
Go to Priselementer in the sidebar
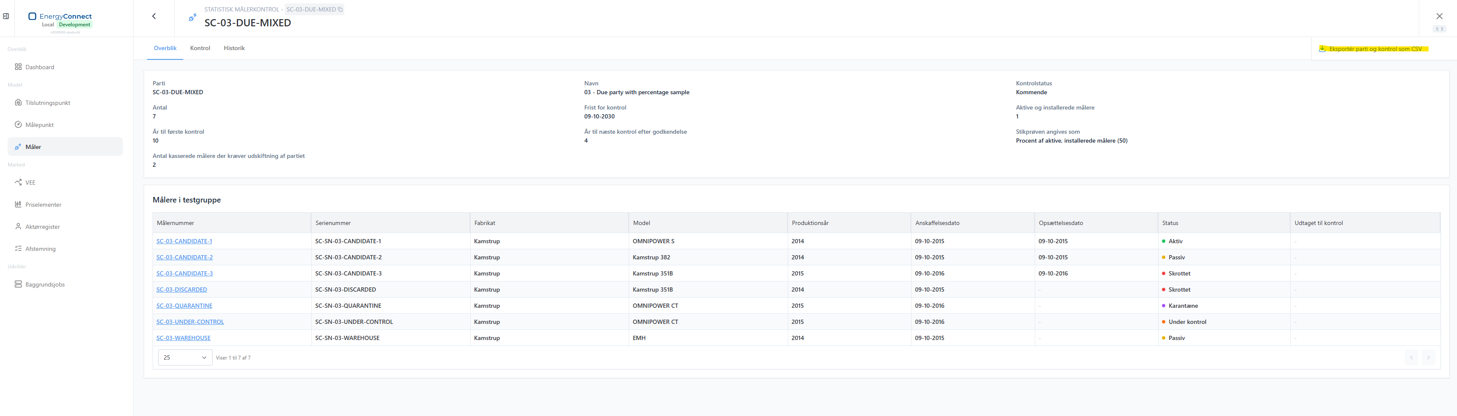point(65,204)
